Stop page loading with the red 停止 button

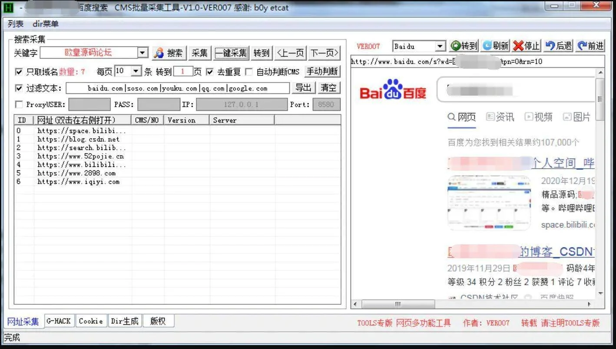[x=526, y=46]
